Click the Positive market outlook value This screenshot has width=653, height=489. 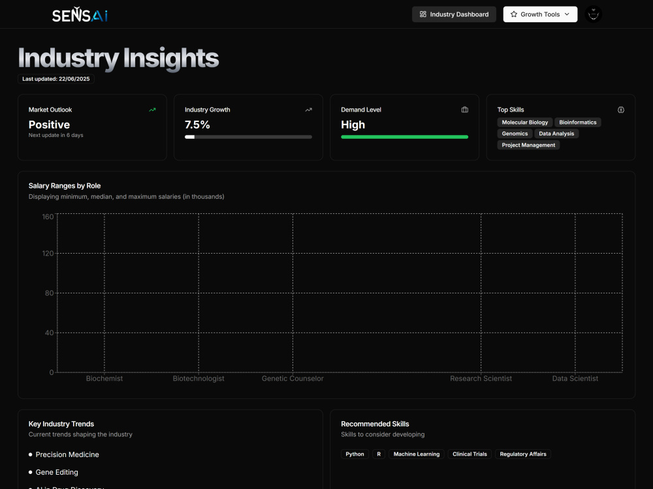[x=49, y=125]
